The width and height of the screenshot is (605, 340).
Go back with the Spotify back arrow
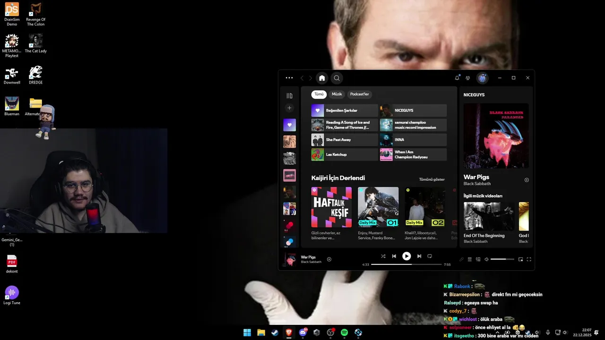[x=302, y=78]
